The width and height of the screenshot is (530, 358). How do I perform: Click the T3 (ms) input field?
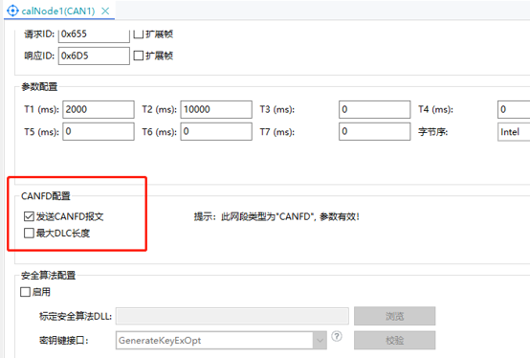(374, 109)
